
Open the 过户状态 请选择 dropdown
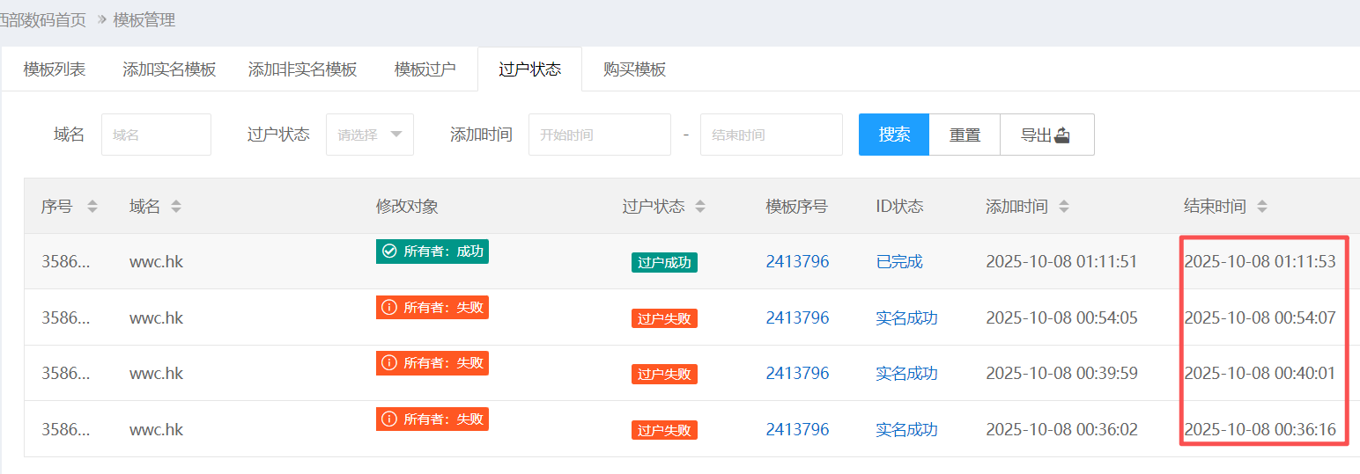370,135
